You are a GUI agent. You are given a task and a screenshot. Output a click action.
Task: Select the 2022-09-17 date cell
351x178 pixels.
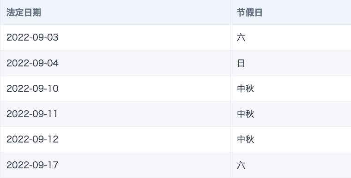32,165
